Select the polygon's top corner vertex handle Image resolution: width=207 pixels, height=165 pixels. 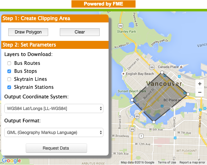[x=162, y=73]
